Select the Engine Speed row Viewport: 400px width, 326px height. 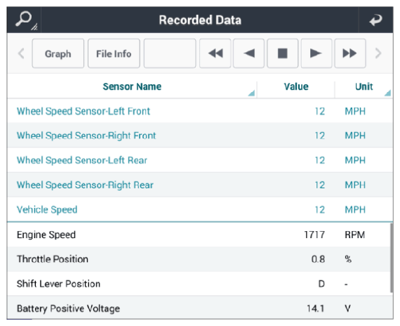click(199, 235)
